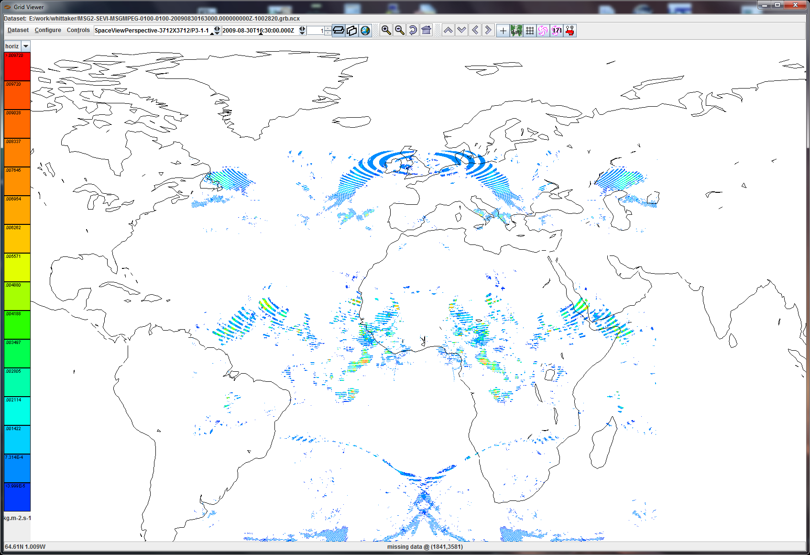Click the red color scale swatch

17,67
